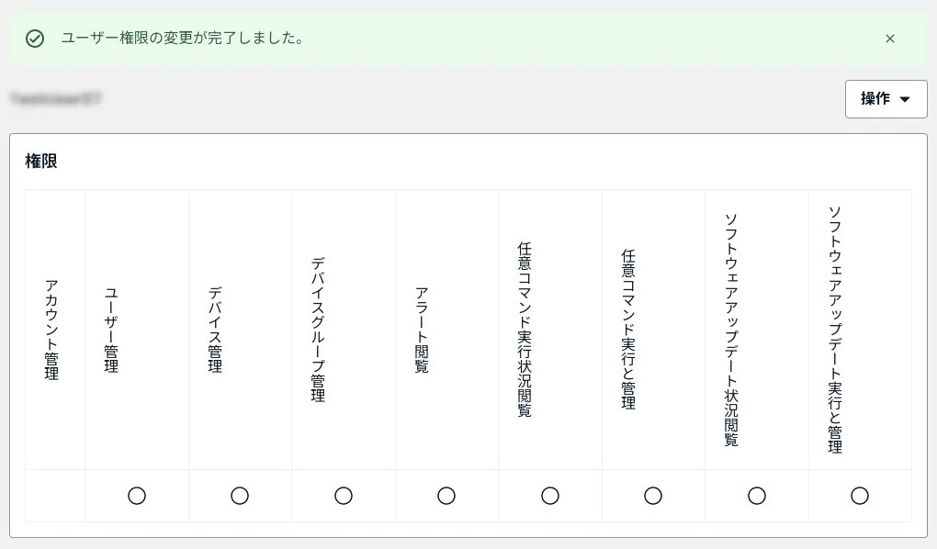The image size is (937, 549).
Task: Toggle the 任意コマンド実行状況閲覧 permission
Action: [549, 496]
